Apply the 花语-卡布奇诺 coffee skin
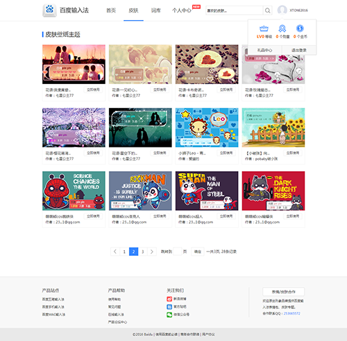 226,89
